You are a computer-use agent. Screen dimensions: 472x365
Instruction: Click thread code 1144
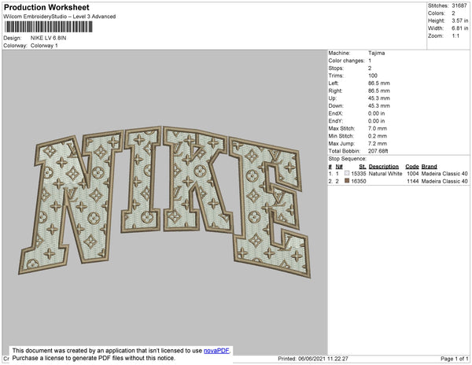[413, 181]
